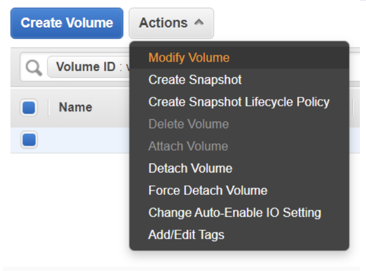
Task: Open Change Auto-Enable IO Setting
Action: tap(240, 213)
